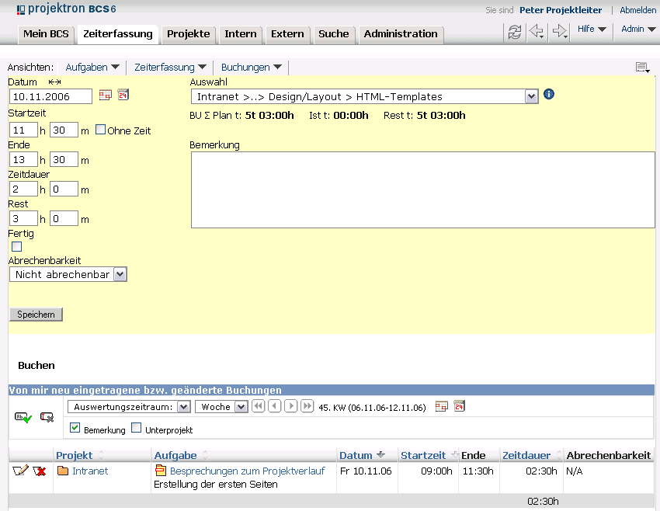
Task: Open the Intern tab
Action: (241, 34)
